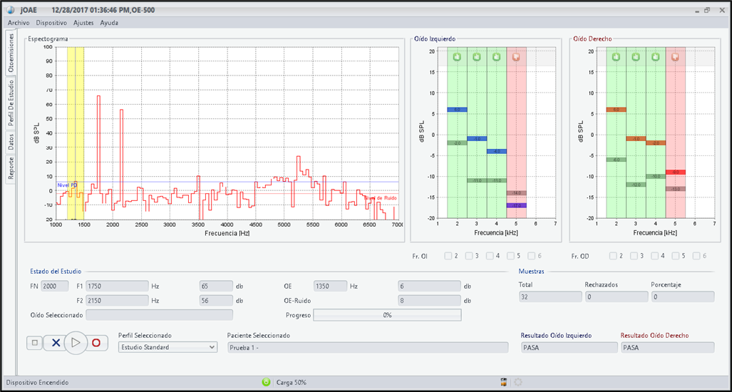Switch to the Datos side tab
Viewport: 732px width, 392px height.
tap(11, 143)
